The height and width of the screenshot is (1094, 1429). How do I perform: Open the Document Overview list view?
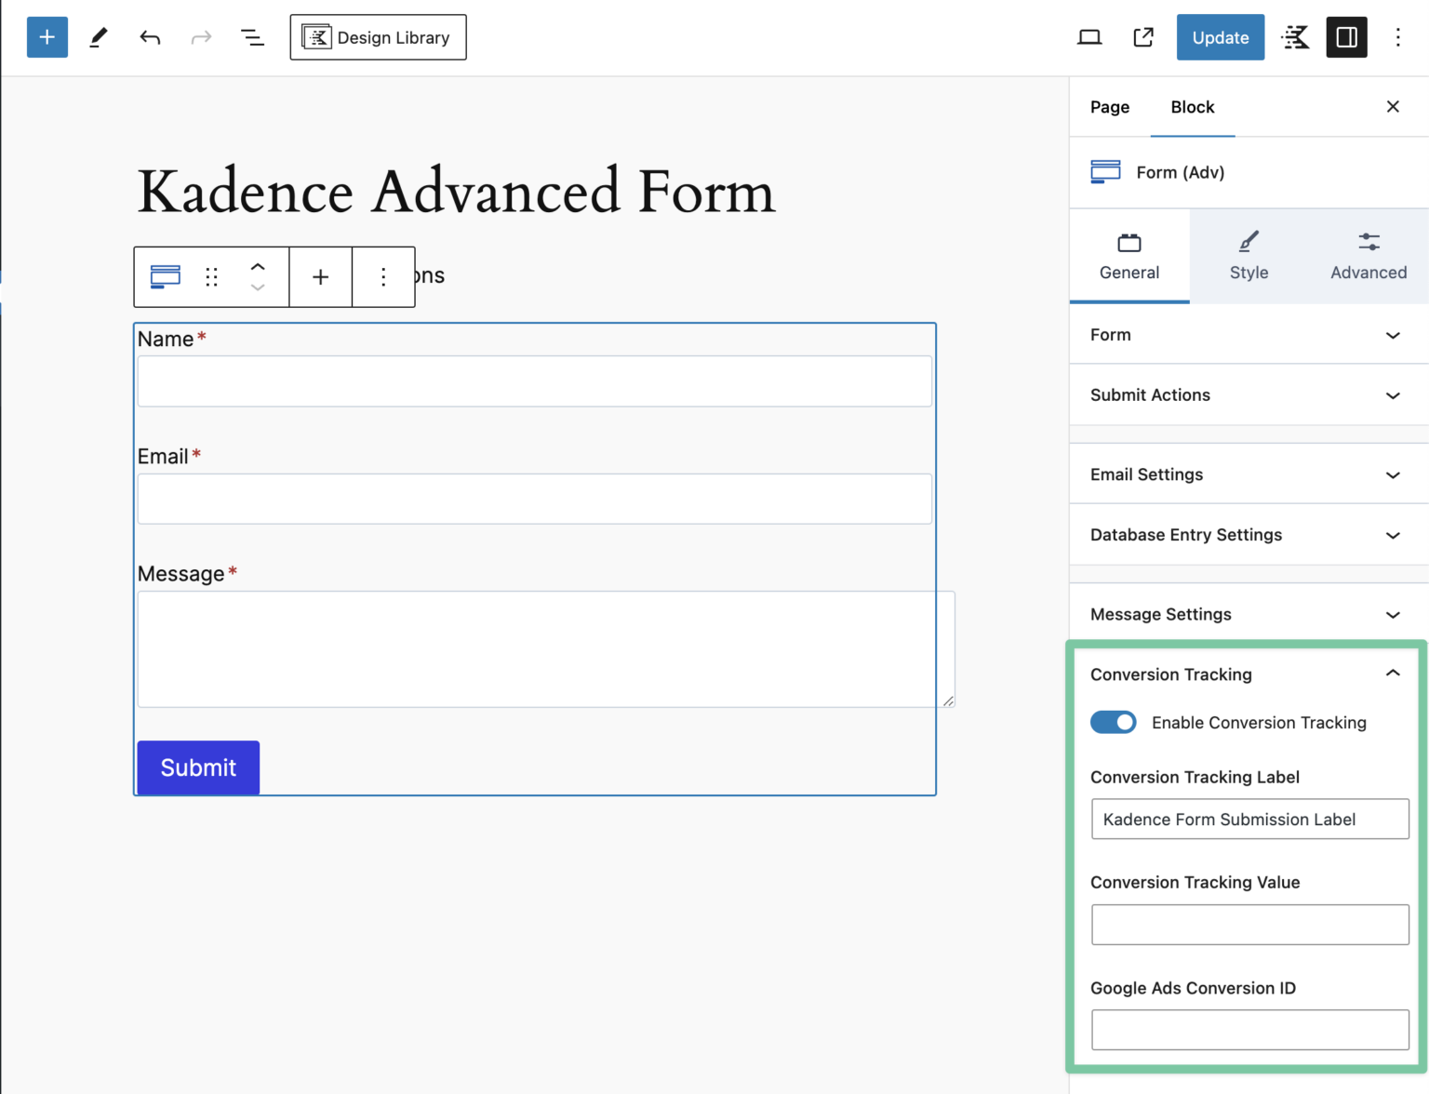252,37
